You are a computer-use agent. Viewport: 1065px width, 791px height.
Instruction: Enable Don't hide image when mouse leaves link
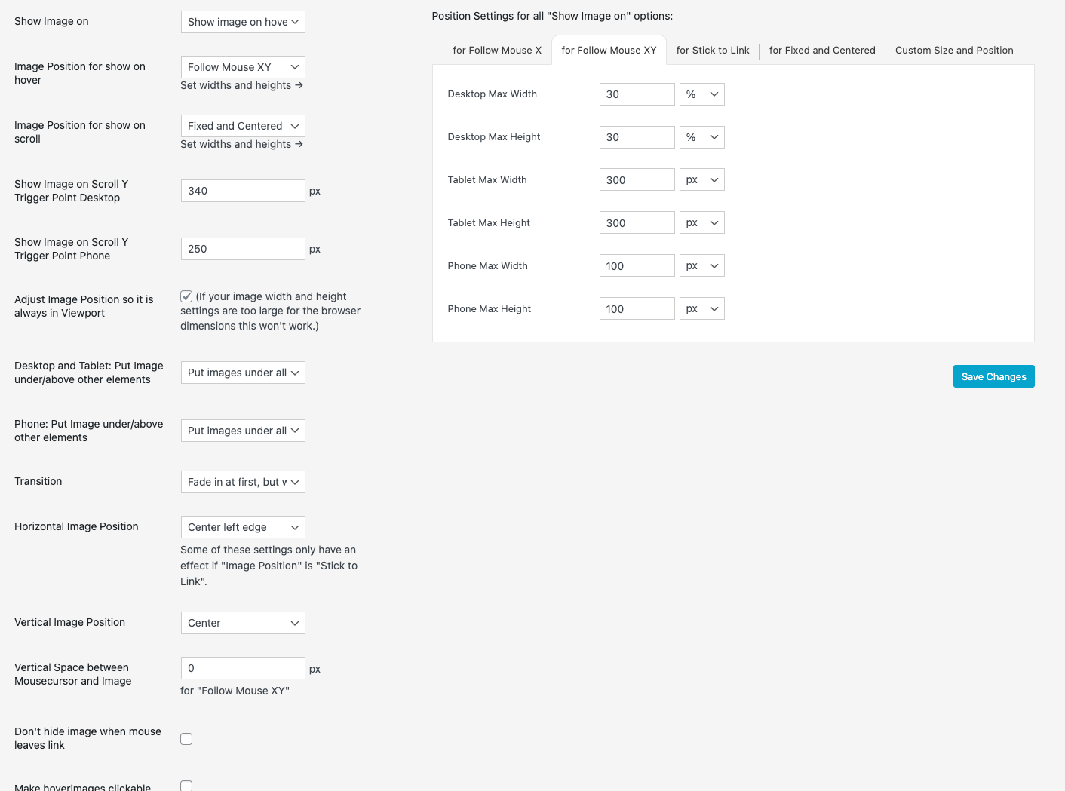point(186,739)
